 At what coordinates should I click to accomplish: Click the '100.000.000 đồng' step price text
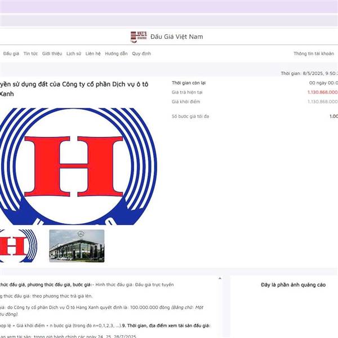(150, 308)
